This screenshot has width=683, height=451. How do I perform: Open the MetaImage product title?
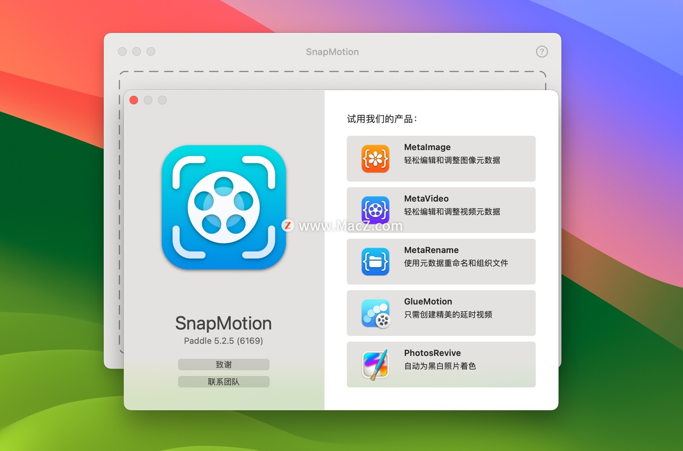tap(427, 147)
